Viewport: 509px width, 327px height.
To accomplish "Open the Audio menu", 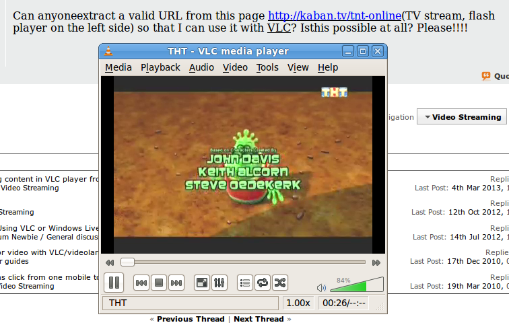I will (201, 67).
